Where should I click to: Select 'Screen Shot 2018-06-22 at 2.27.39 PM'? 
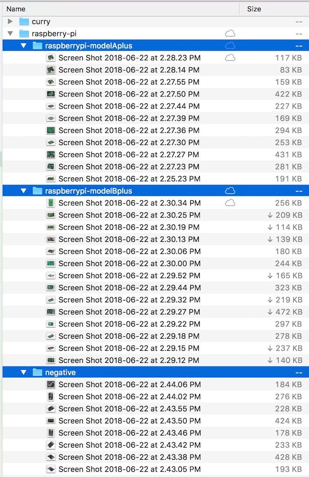click(129, 118)
